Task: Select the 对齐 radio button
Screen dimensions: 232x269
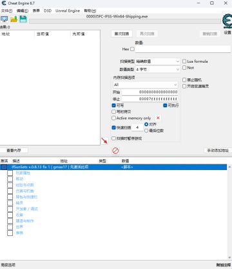Action: (146, 124)
